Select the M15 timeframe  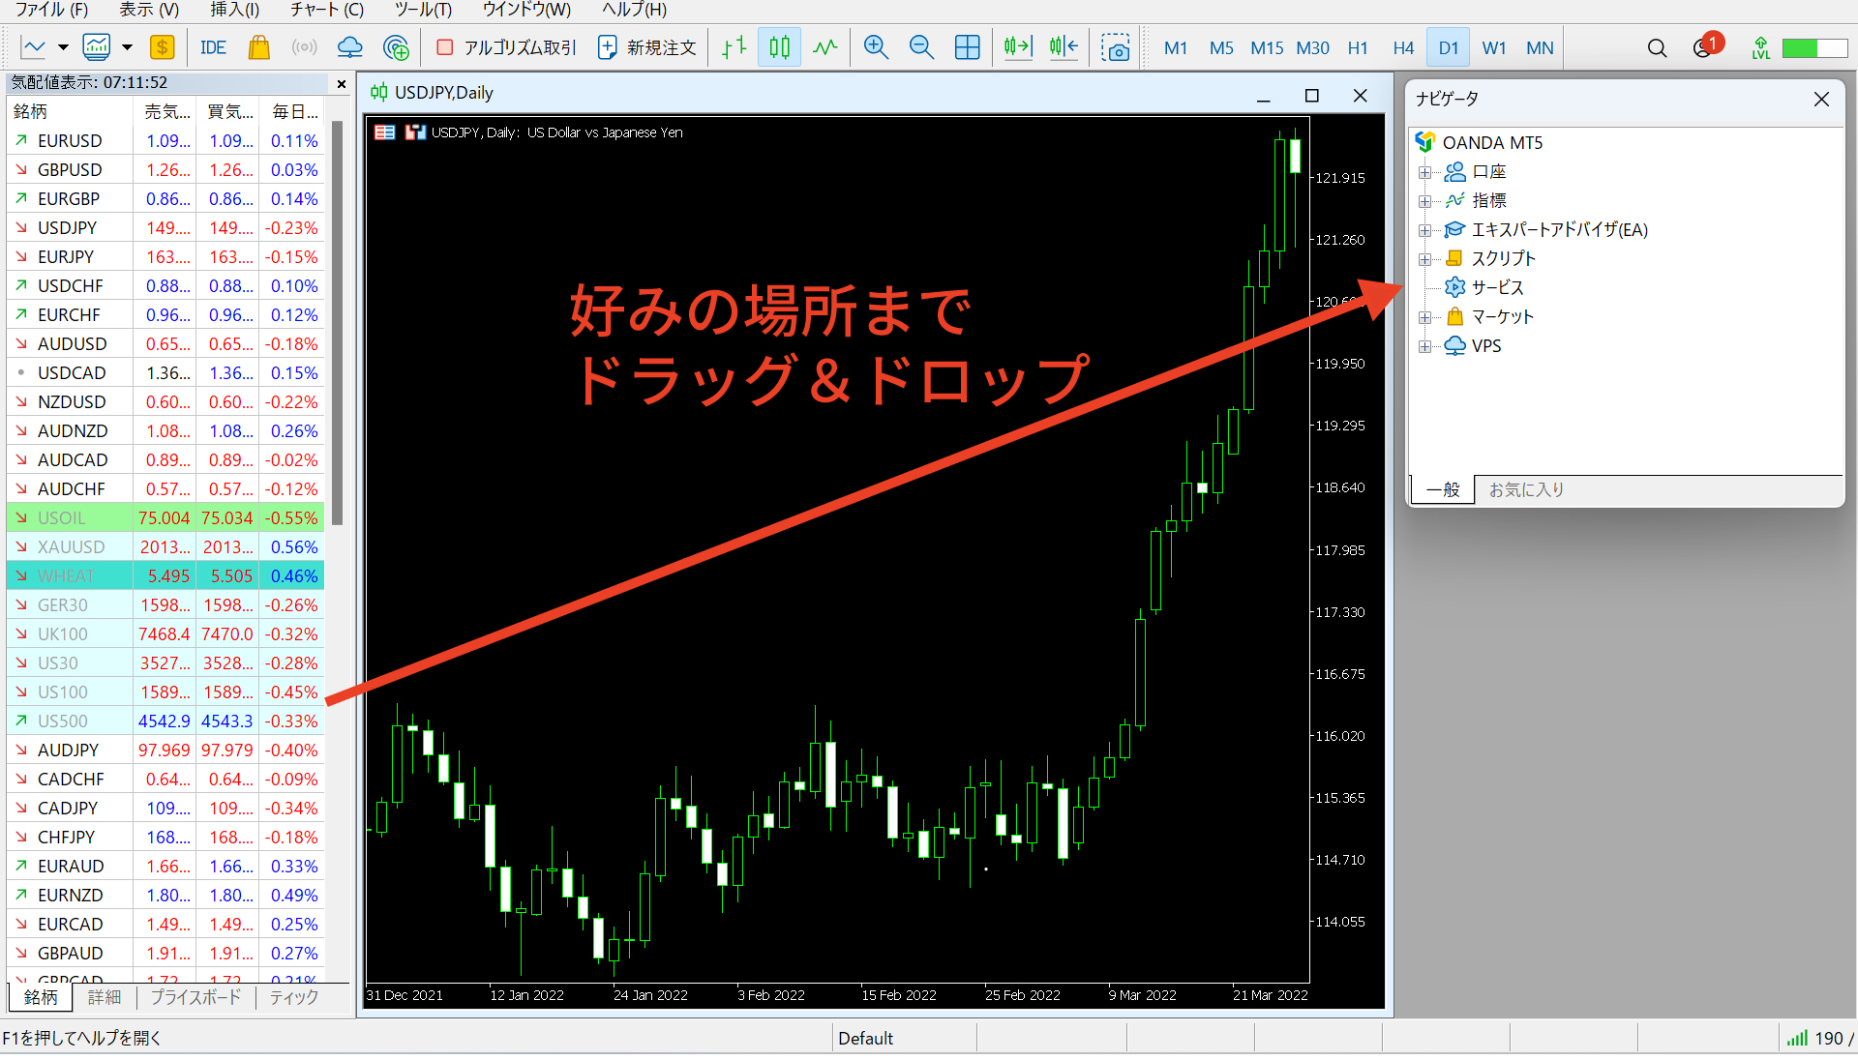click(1267, 47)
